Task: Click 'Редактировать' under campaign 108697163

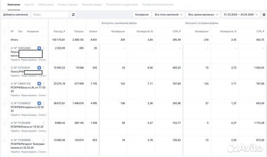Action: (x=29, y=95)
